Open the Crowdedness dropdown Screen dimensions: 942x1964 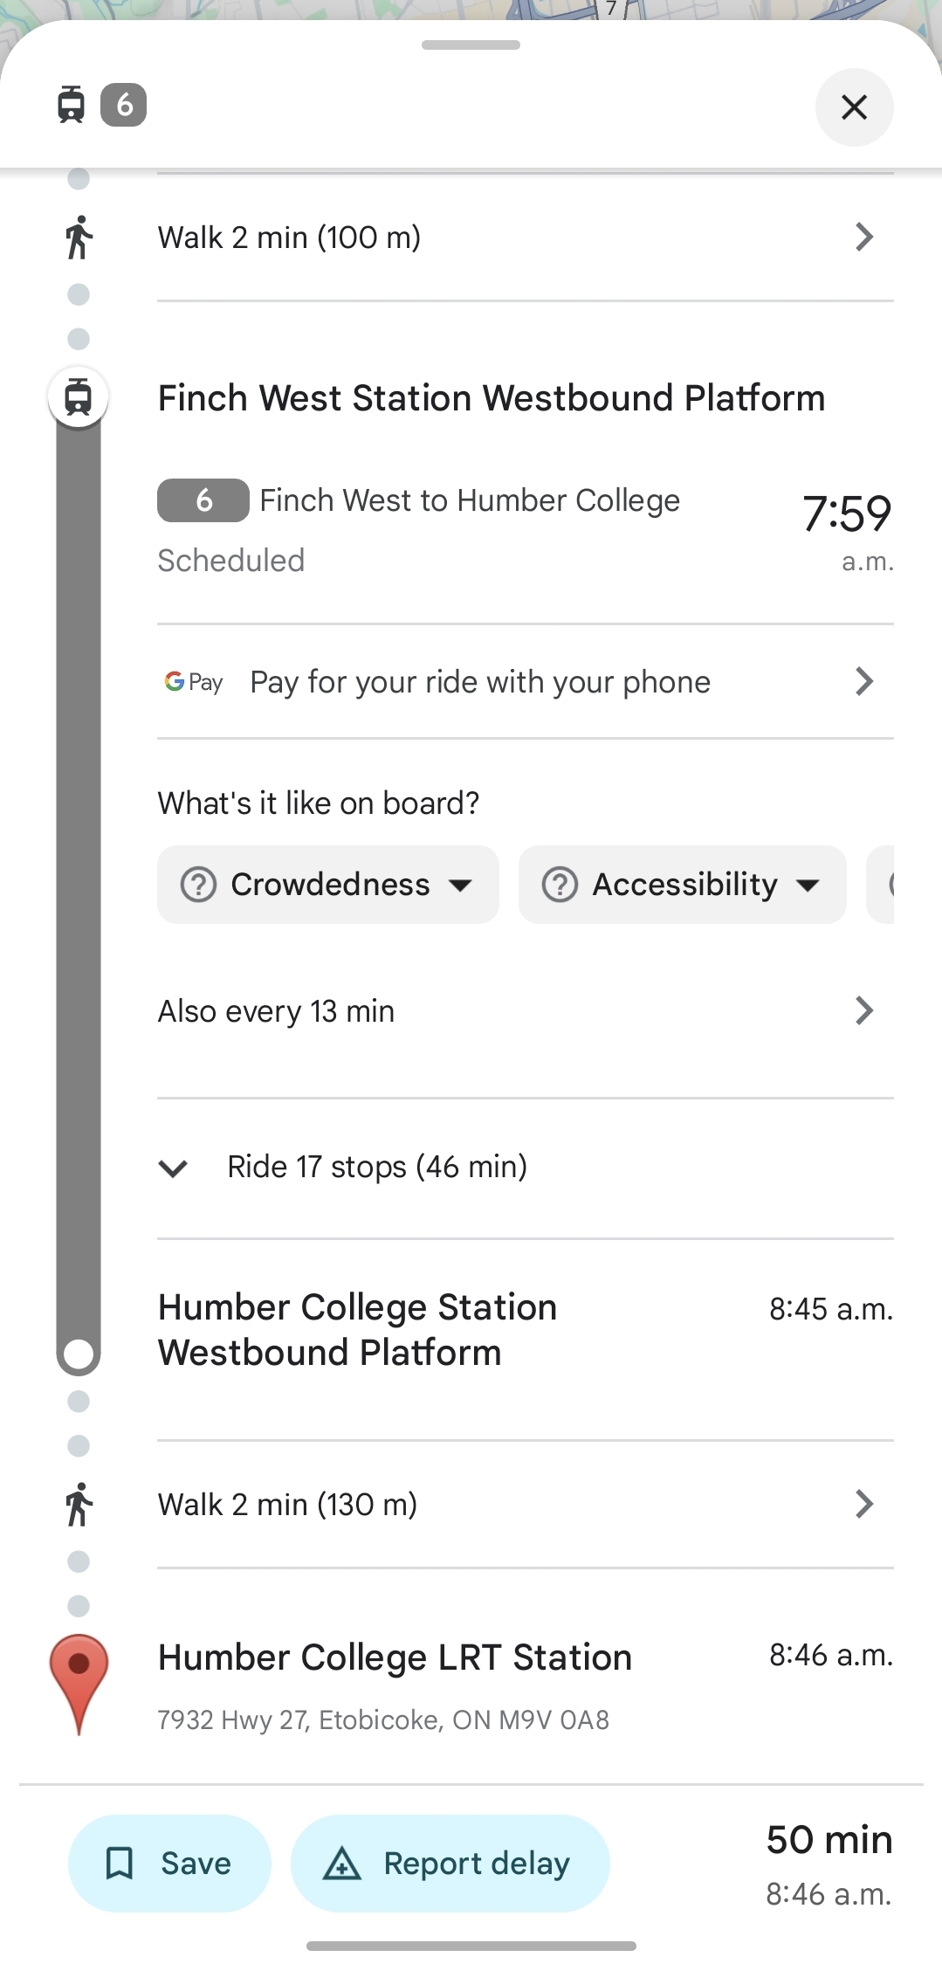point(327,885)
